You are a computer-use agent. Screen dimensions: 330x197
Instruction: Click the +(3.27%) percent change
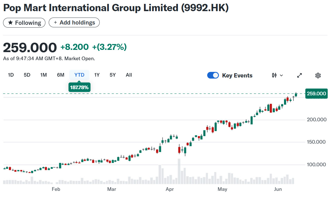tap(109, 47)
